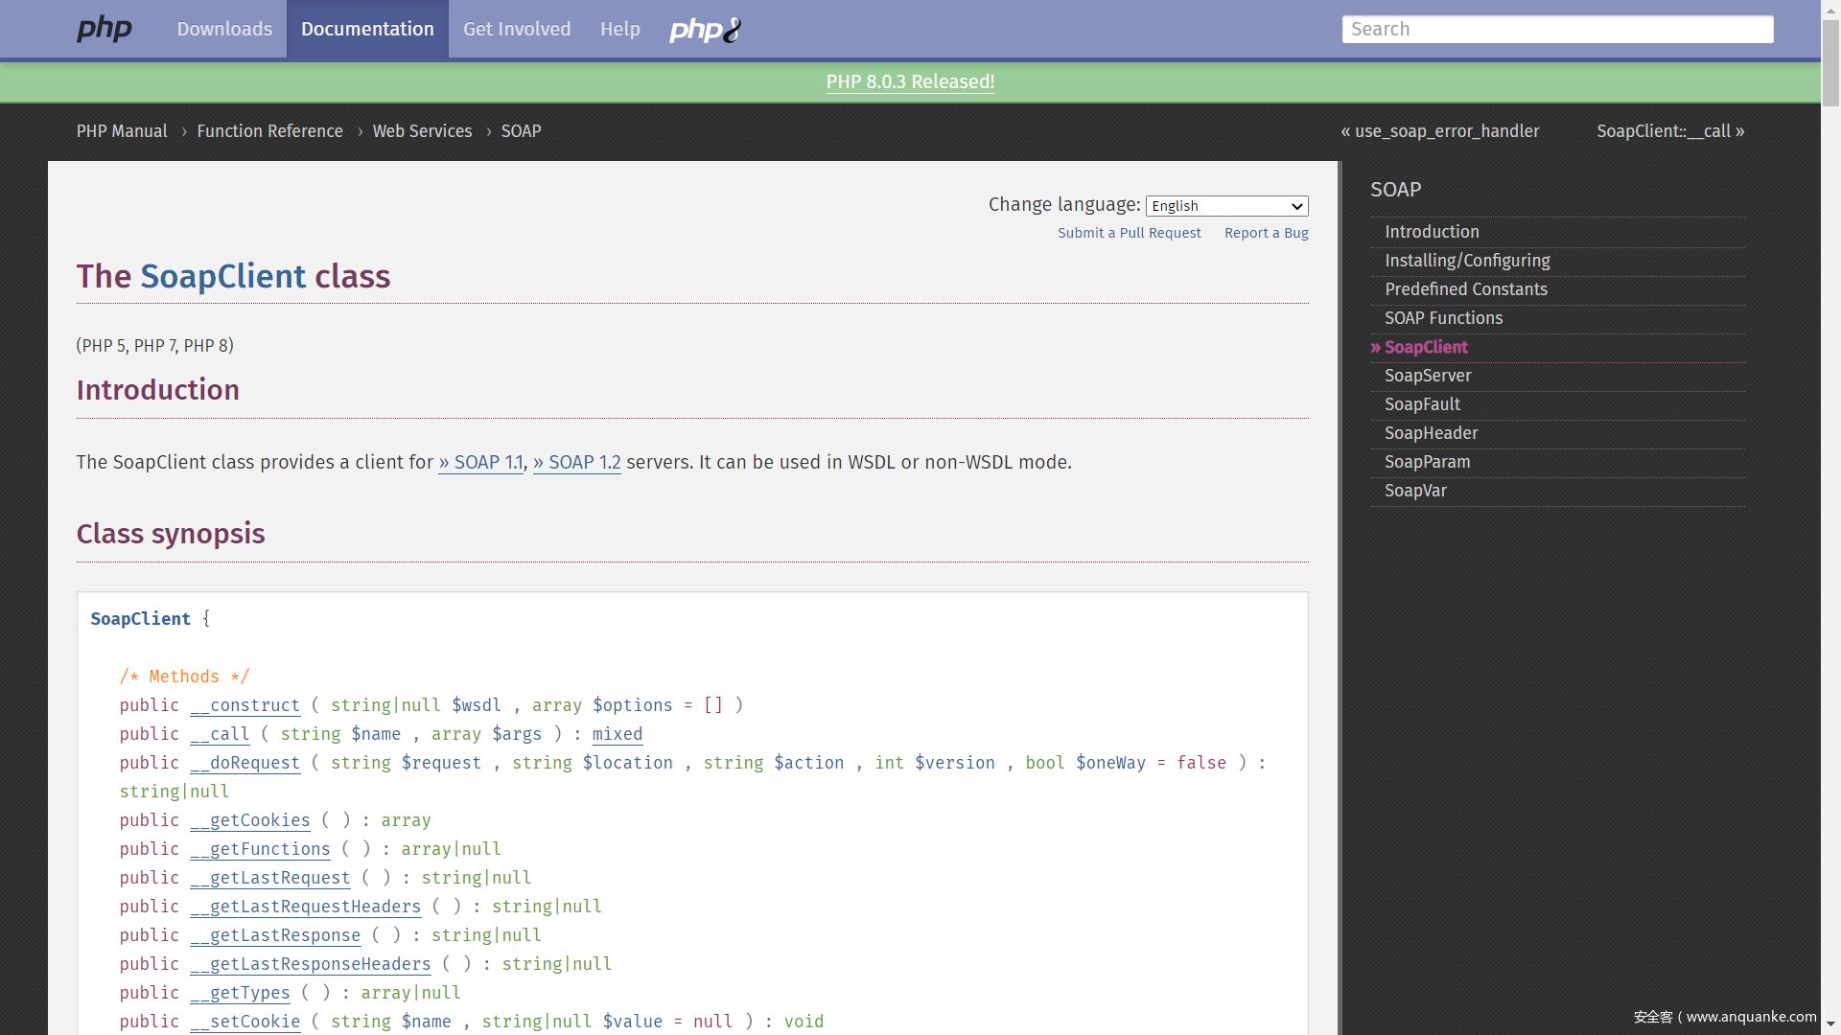
Task: Select Predefined Constants in sidebar
Action: (1465, 289)
